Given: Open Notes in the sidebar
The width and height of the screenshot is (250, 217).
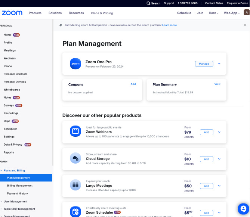Looking at the screenshot, I should [x=7, y=97].
